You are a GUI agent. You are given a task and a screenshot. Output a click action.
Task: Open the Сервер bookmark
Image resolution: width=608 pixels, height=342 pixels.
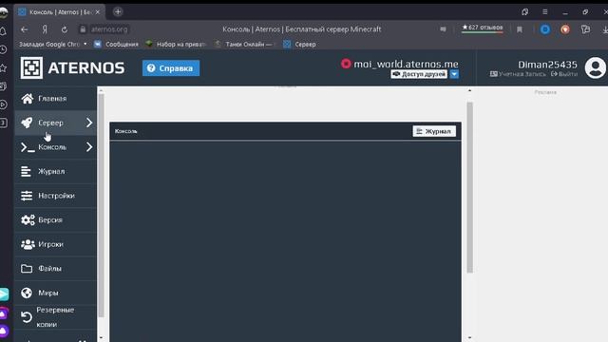[299, 45]
